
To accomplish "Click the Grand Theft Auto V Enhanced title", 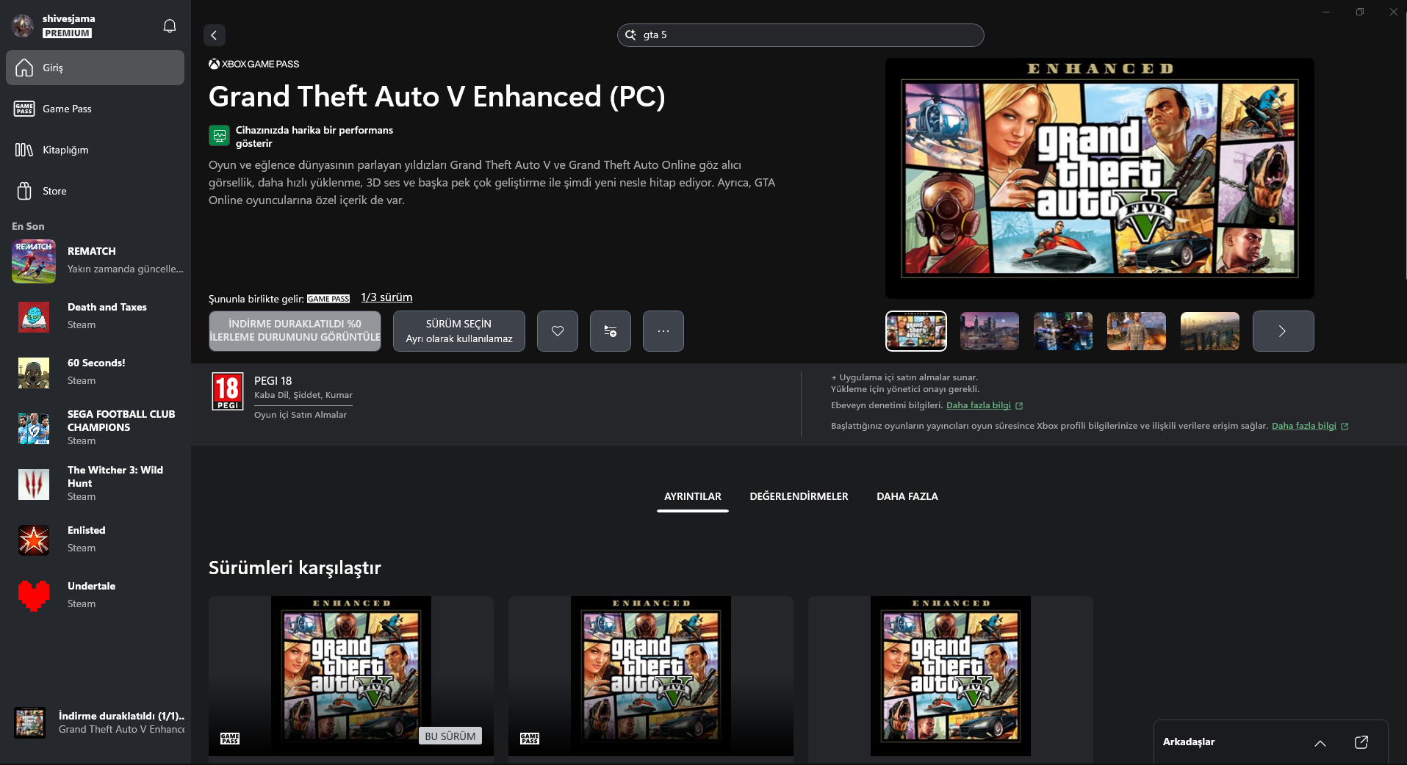I will click(436, 97).
